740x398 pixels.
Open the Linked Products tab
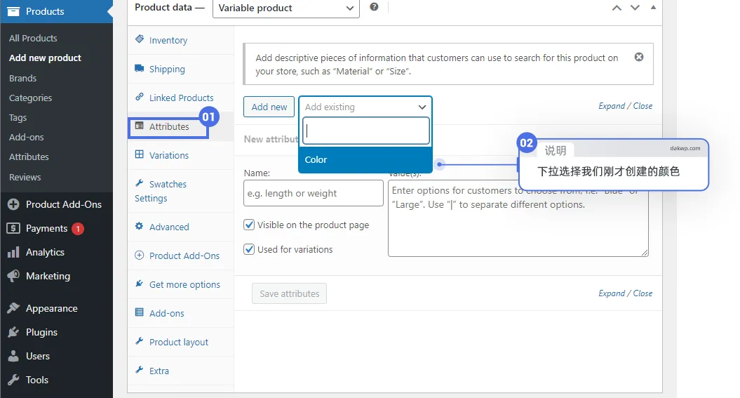click(x=181, y=98)
